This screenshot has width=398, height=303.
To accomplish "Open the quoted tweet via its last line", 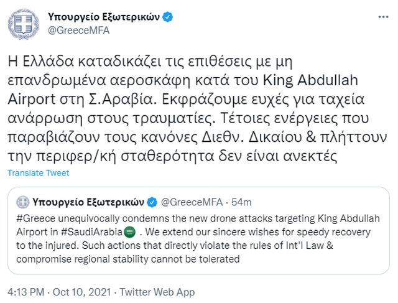I will click(x=128, y=255).
